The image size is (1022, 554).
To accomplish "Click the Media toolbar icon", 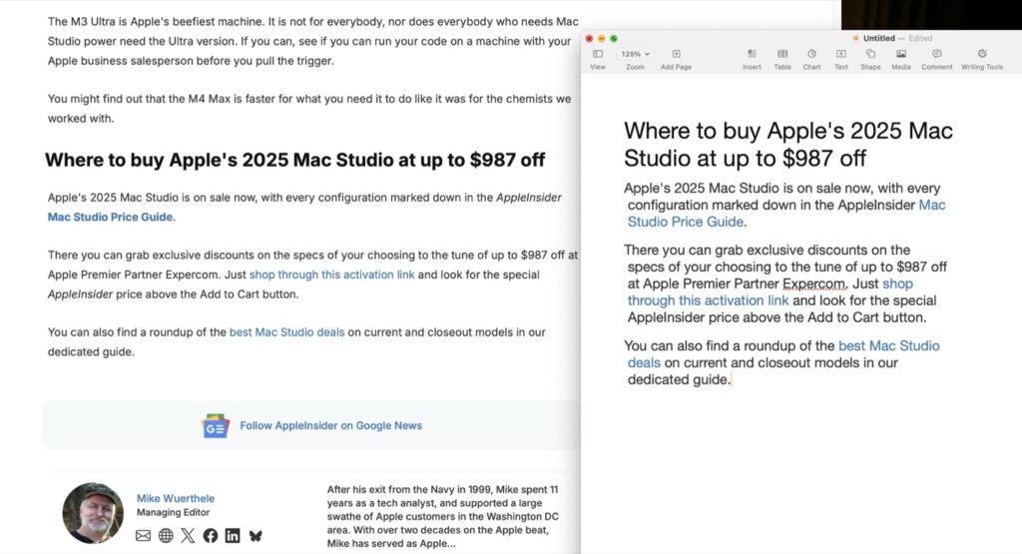I will click(x=901, y=54).
